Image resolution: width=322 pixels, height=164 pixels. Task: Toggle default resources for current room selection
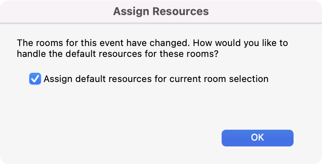[x=35, y=79]
